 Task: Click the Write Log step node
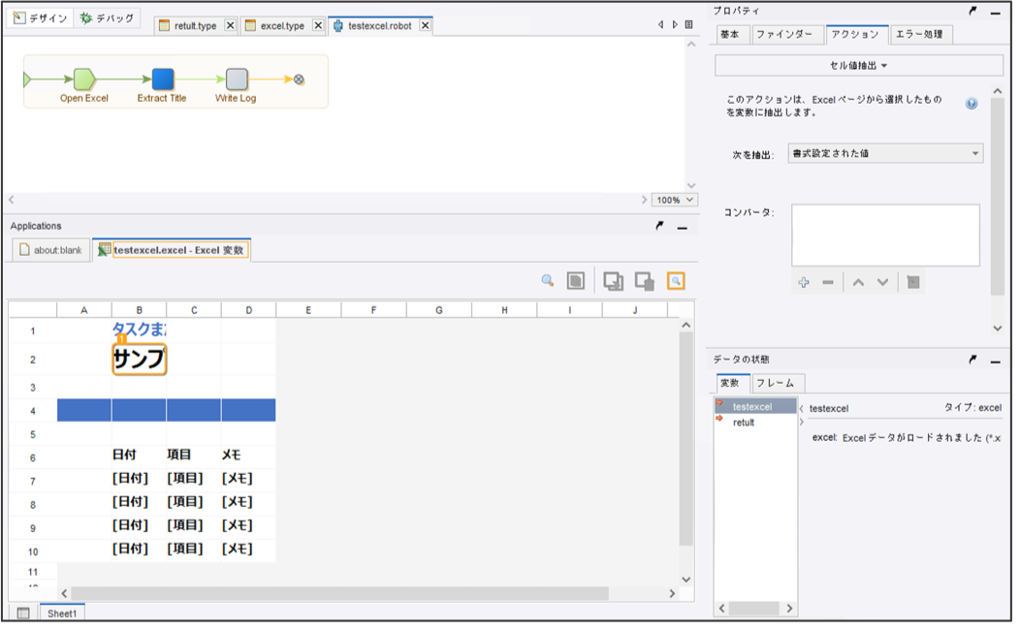point(237,79)
